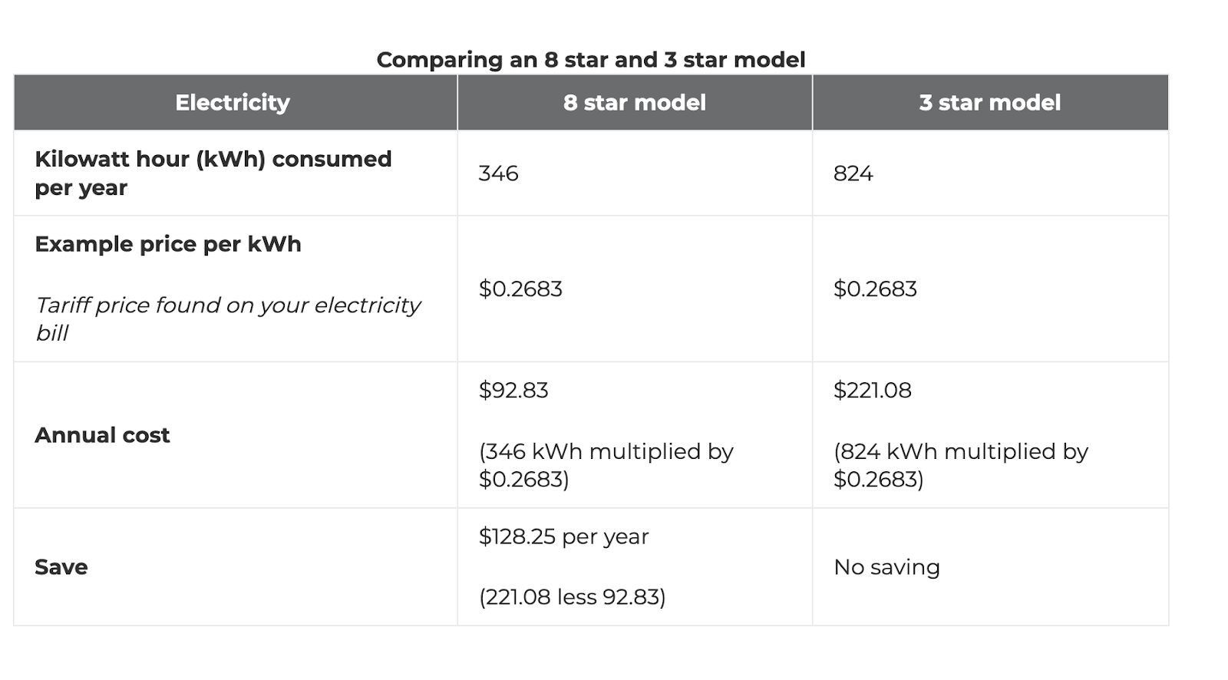Select the 8 star model column header

coord(635,103)
